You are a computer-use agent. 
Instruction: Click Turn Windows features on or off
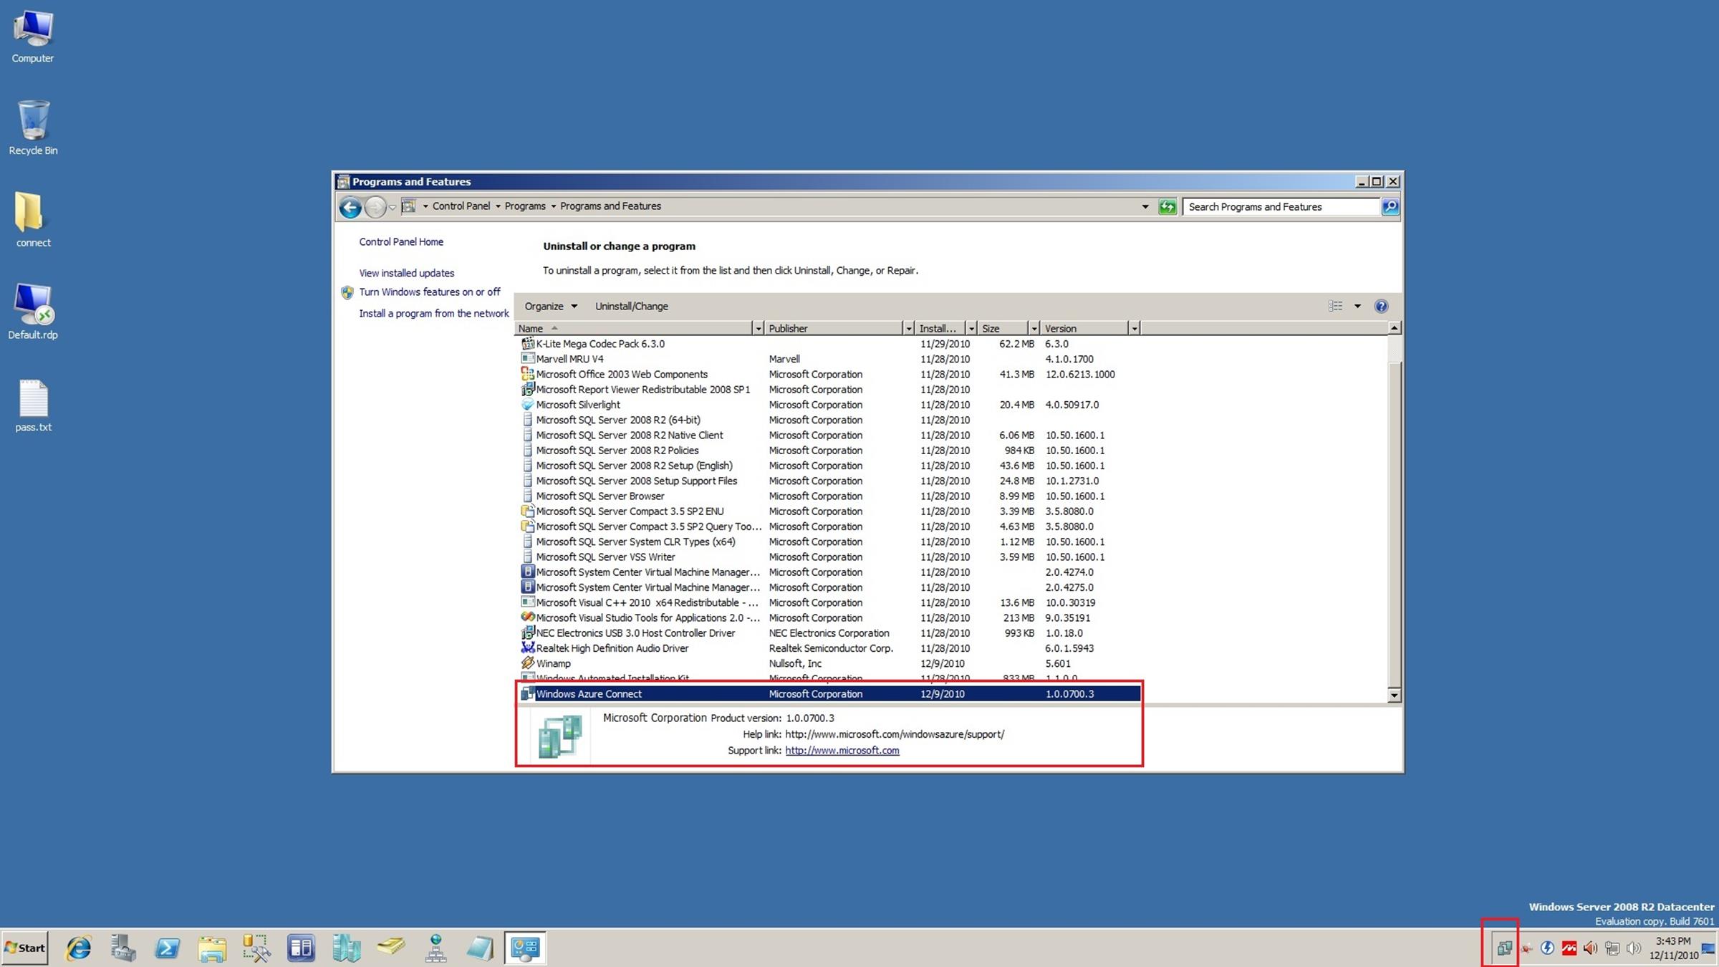(x=429, y=292)
